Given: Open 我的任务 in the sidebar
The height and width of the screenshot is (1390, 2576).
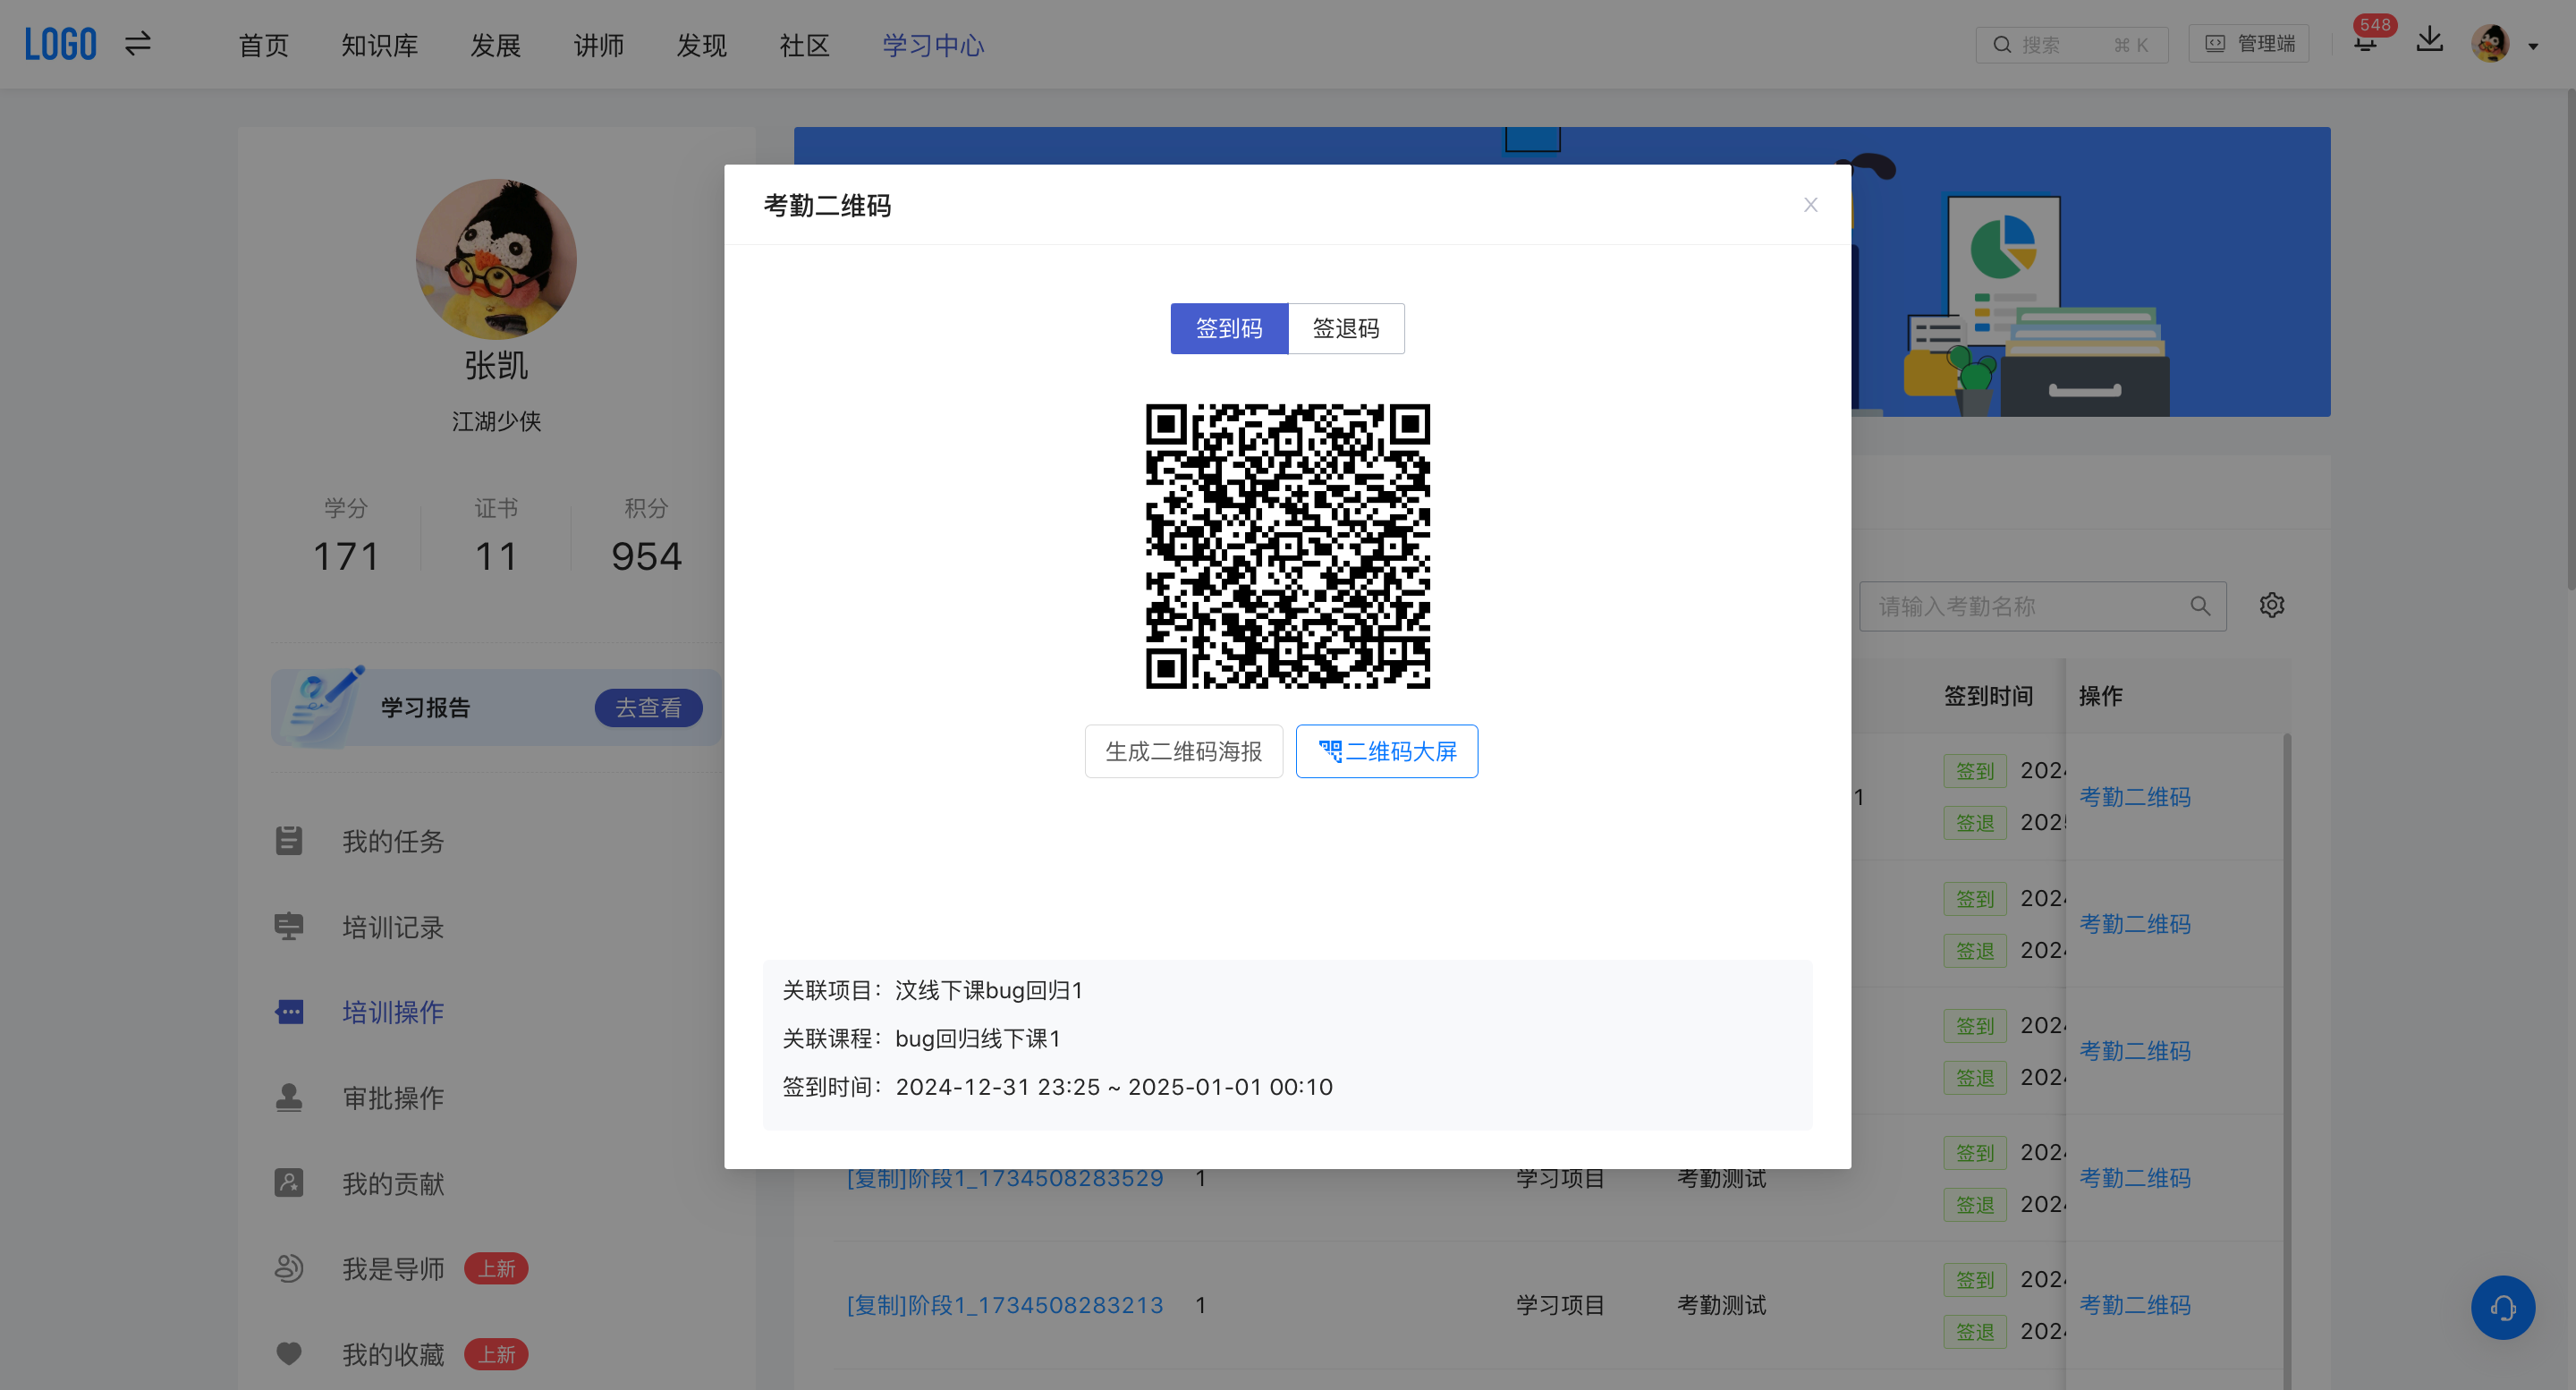Looking at the screenshot, I should tap(393, 841).
